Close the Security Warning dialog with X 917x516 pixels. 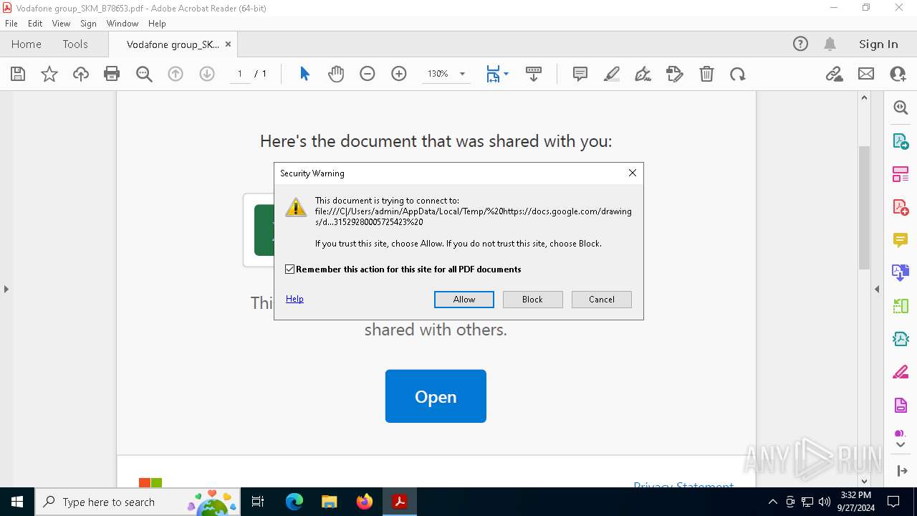pos(633,173)
